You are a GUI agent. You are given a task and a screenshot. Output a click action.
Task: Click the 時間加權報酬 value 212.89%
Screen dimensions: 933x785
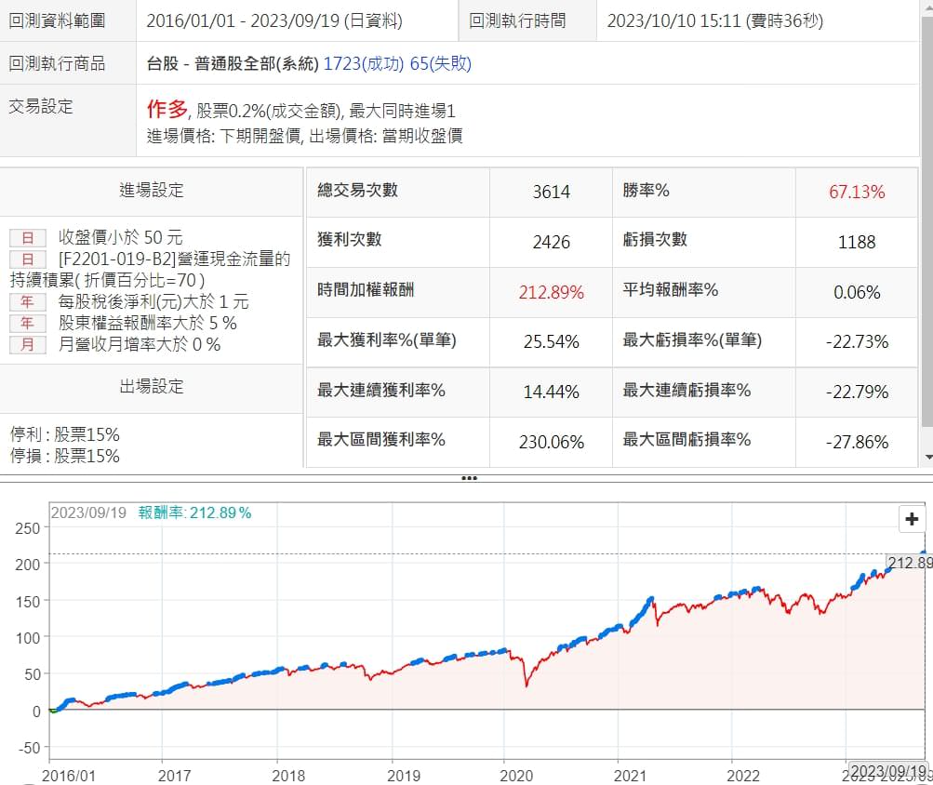pos(551,292)
